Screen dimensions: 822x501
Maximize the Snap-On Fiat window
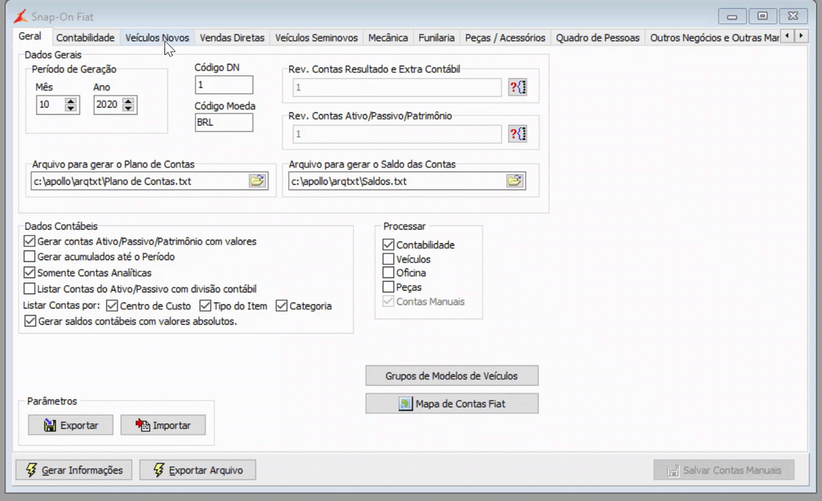point(763,17)
